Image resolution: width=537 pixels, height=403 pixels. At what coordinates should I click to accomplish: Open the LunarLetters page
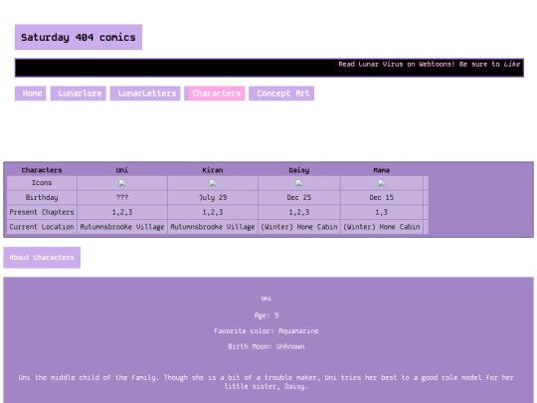[x=145, y=94]
